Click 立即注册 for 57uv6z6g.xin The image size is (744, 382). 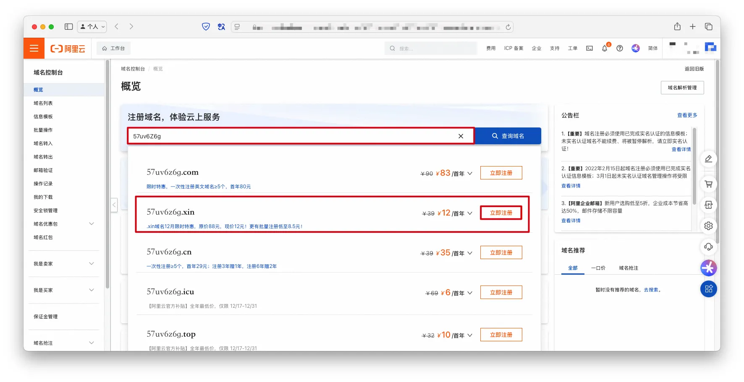click(x=501, y=213)
